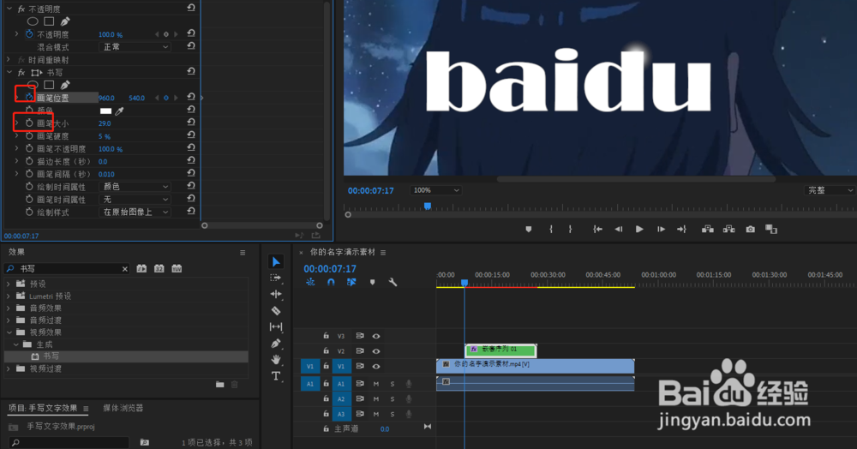The image size is (857, 449).
Task: Toggle insert sequences as nests
Action: click(310, 283)
